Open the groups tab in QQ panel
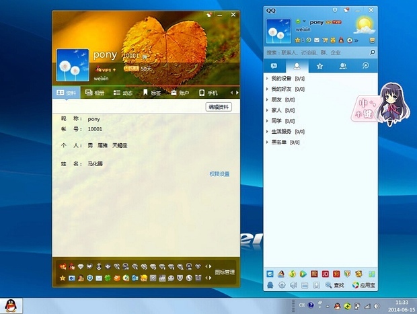This screenshot has height=314, width=417. (343, 66)
